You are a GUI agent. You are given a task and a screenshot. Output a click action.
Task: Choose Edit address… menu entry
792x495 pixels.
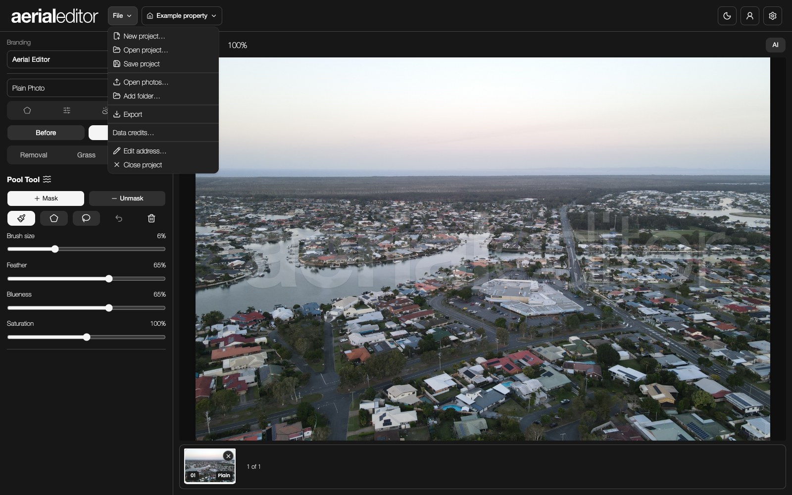coord(163,151)
